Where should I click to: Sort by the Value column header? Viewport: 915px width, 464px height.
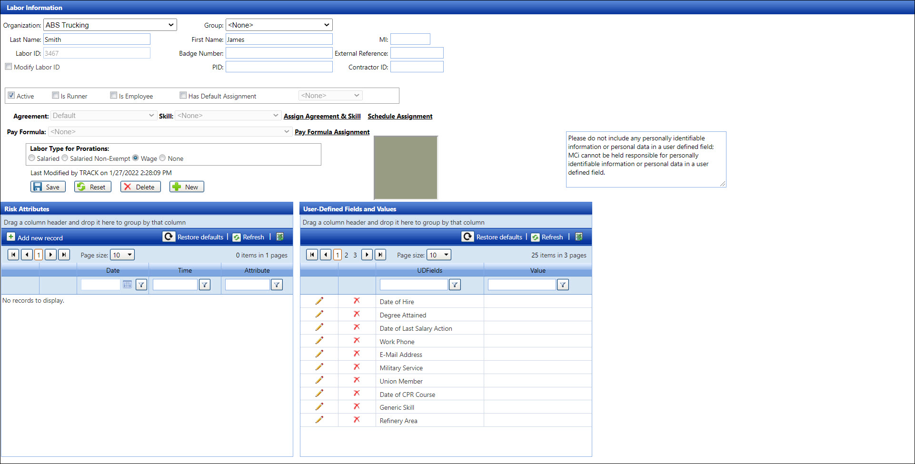(x=537, y=270)
